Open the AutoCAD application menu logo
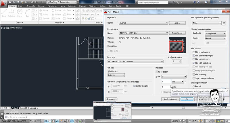This screenshot has width=230, height=123. click(x=3, y=3)
